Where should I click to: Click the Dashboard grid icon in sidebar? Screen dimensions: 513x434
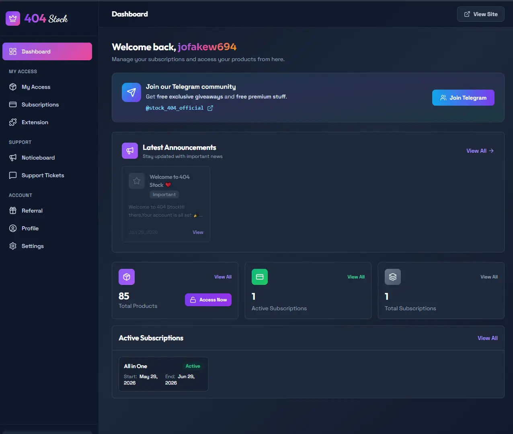coord(13,51)
